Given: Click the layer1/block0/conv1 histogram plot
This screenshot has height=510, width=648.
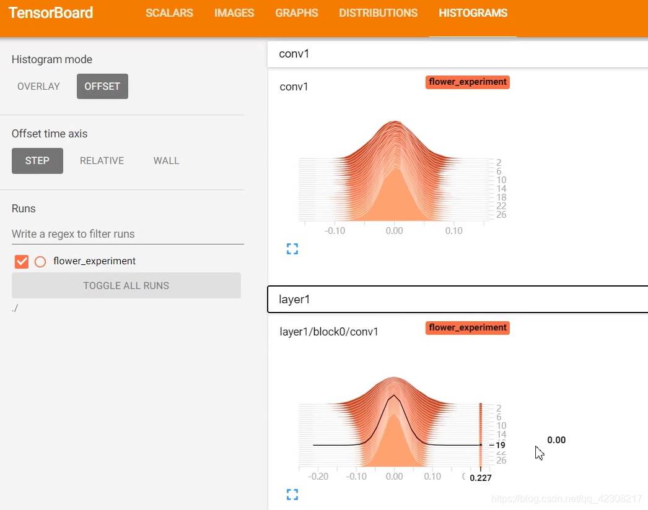Looking at the screenshot, I should [x=395, y=421].
